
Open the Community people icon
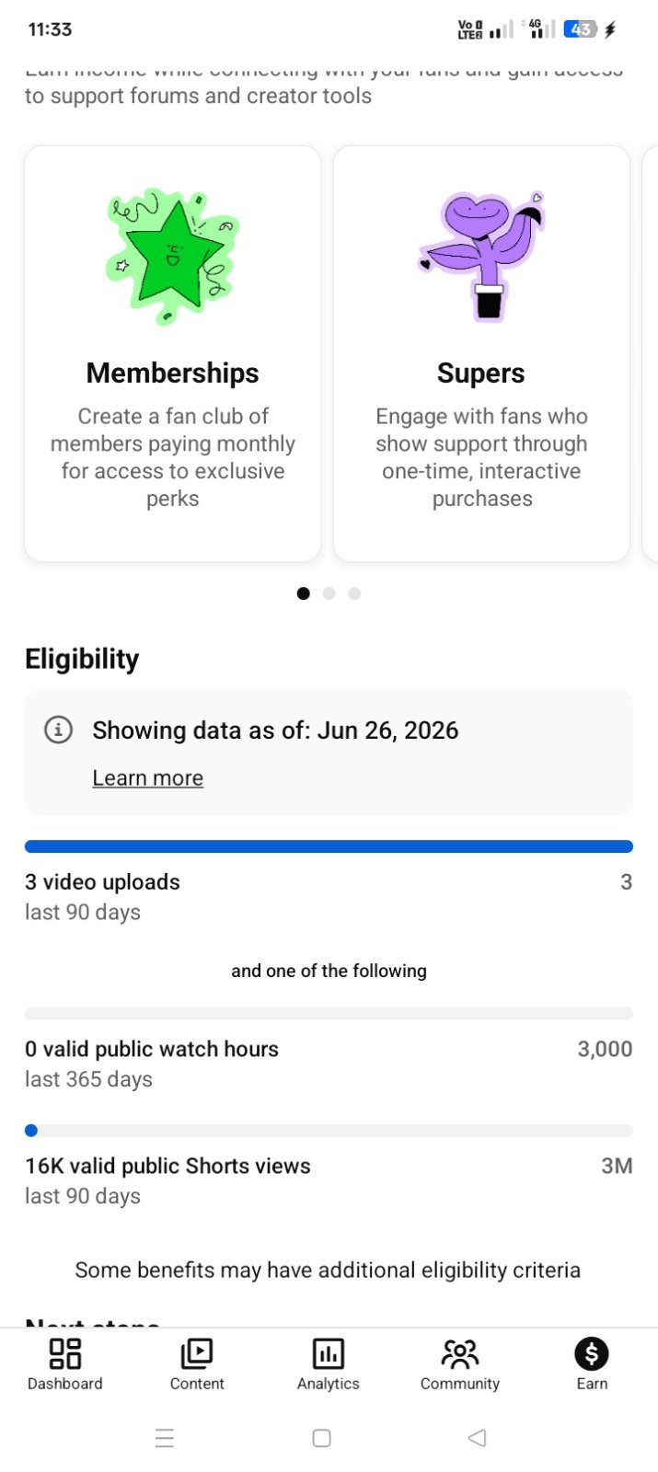(460, 1353)
